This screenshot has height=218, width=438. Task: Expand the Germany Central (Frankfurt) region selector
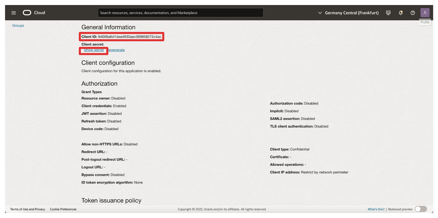point(351,13)
